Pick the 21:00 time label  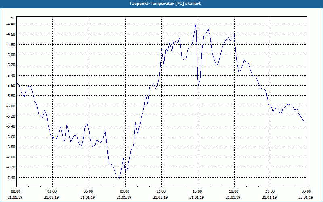[x=271, y=191]
